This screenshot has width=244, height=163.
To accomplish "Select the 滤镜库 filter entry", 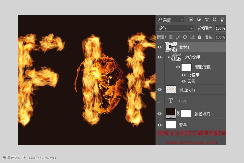I will click(193, 75).
